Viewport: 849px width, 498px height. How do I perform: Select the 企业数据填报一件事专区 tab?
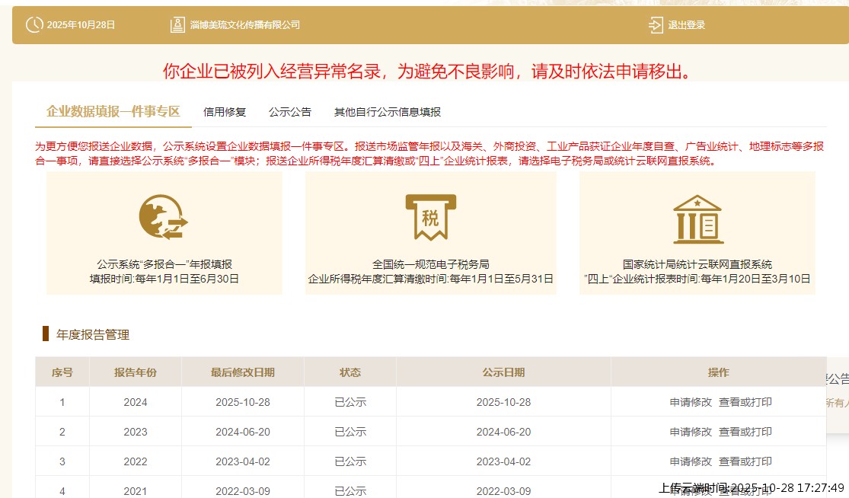[x=113, y=112]
